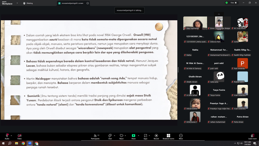The width and height of the screenshot is (259, 146).
Task: Select KDM_Kania Y's photo tile
Action: coord(195,117)
